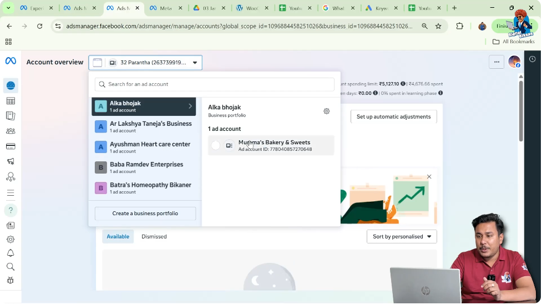Switch to Available tab
The image size is (542, 305).
coord(118,237)
